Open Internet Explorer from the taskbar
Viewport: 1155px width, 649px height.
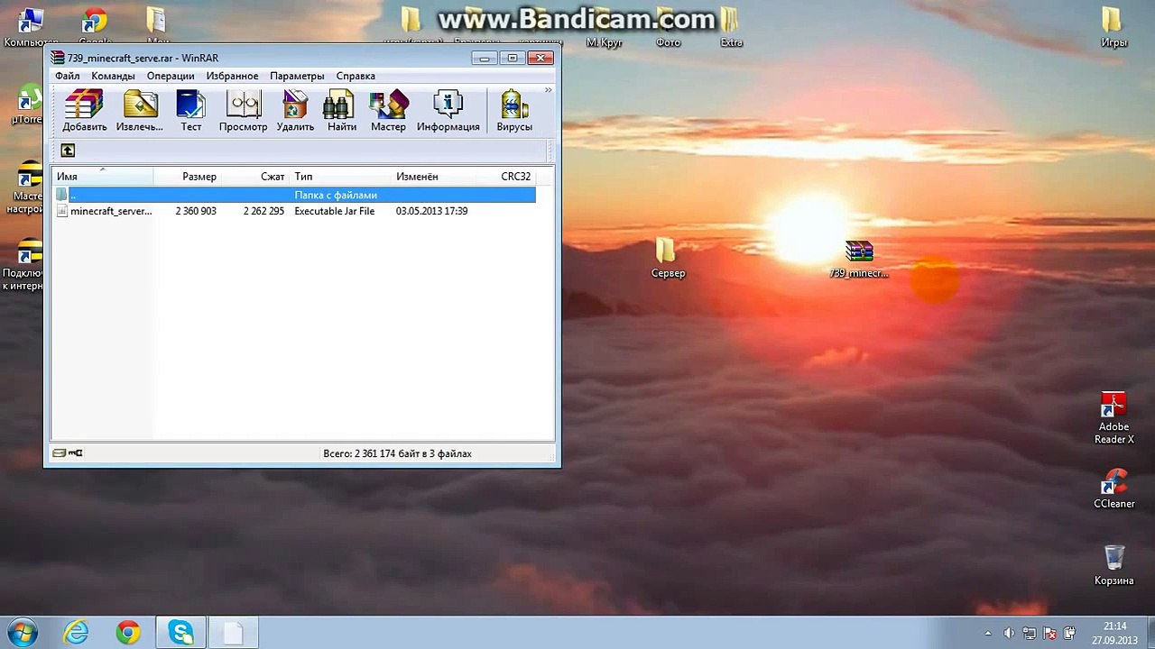(77, 633)
